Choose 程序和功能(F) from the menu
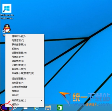Viewport: 112px width, 111px height. point(25,37)
